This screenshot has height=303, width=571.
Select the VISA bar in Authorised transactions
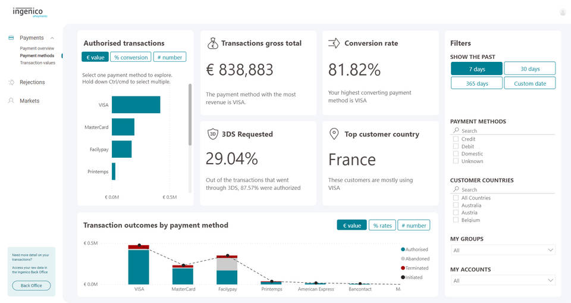(x=136, y=105)
